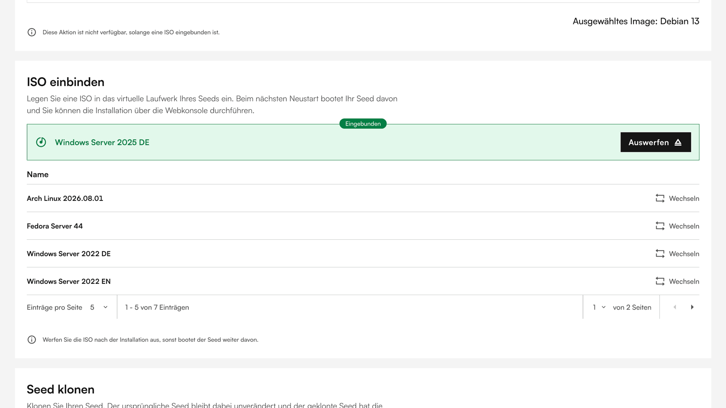Screen dimensions: 726x408
Task: Go to the next page of ISOs
Action: pos(692,307)
